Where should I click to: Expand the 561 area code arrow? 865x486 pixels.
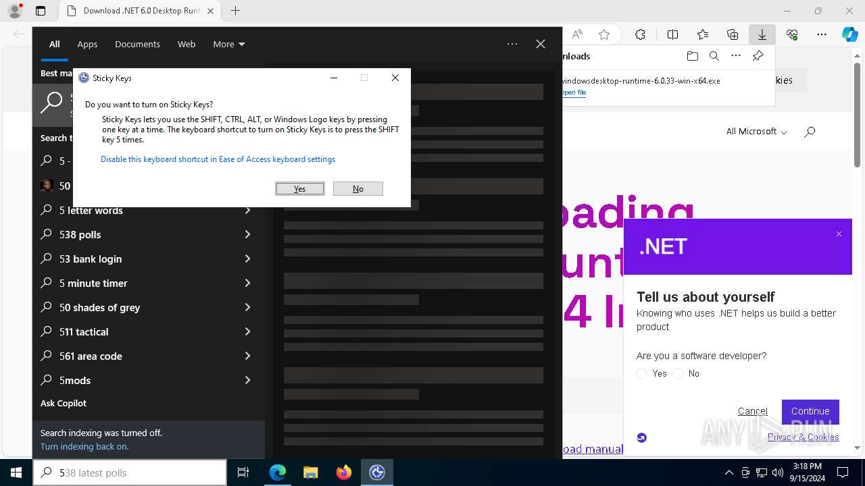[247, 356]
